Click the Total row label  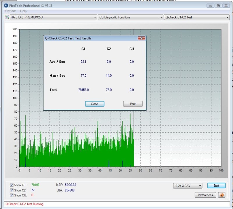coord(54,90)
